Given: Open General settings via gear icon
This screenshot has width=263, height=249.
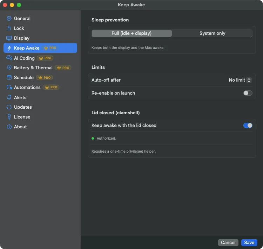Looking at the screenshot, I should 9,18.
